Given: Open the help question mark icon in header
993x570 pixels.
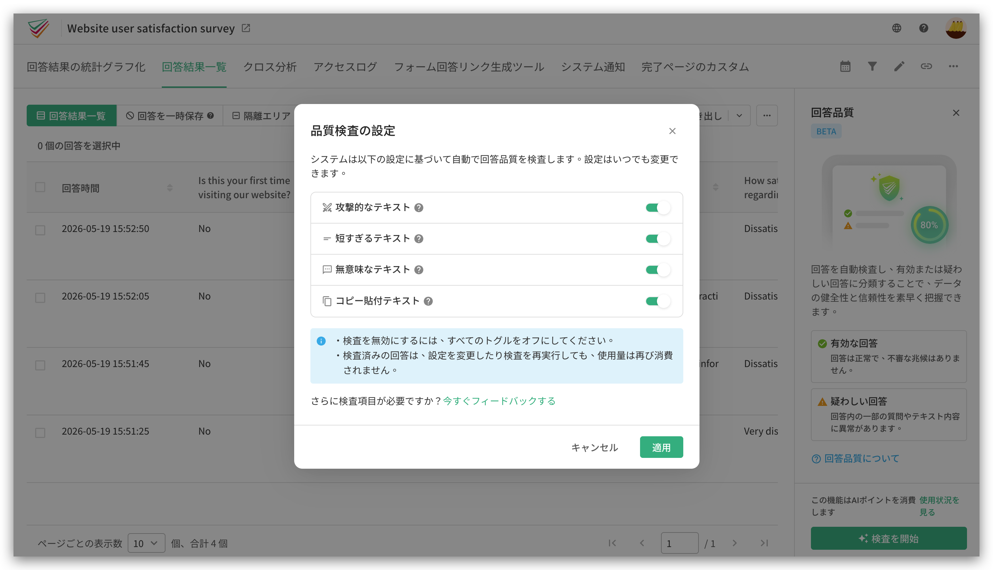Looking at the screenshot, I should pyautogui.click(x=923, y=28).
